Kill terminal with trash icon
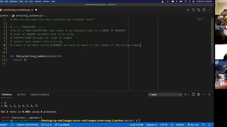This screenshot has width=227, height=127. tap(199, 95)
